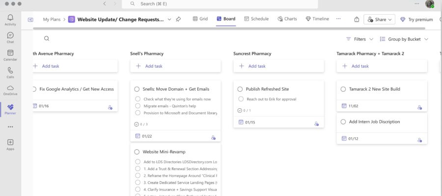Pin the Website Update plan

178,19
